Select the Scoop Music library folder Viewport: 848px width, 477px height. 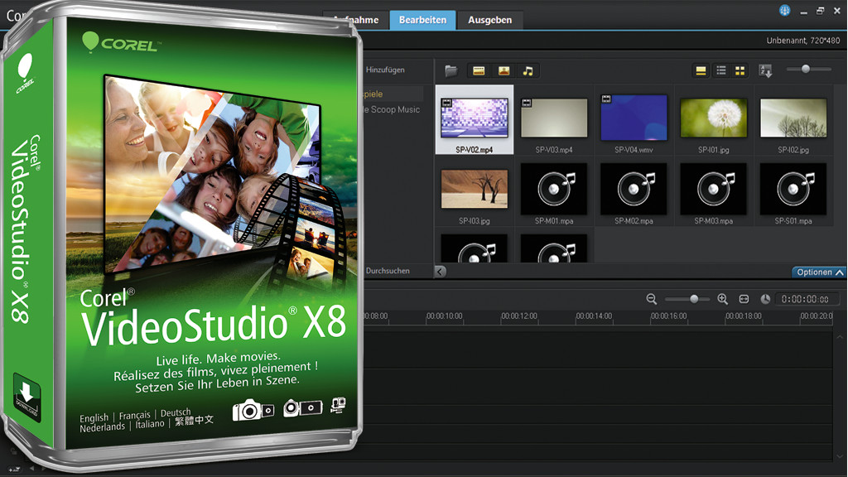(x=392, y=109)
